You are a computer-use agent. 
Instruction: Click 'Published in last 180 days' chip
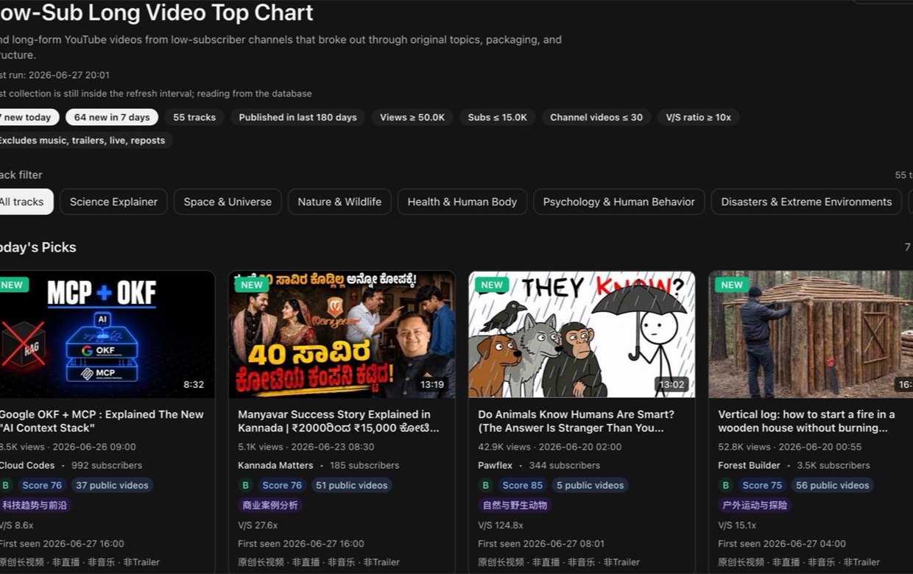[x=297, y=117]
